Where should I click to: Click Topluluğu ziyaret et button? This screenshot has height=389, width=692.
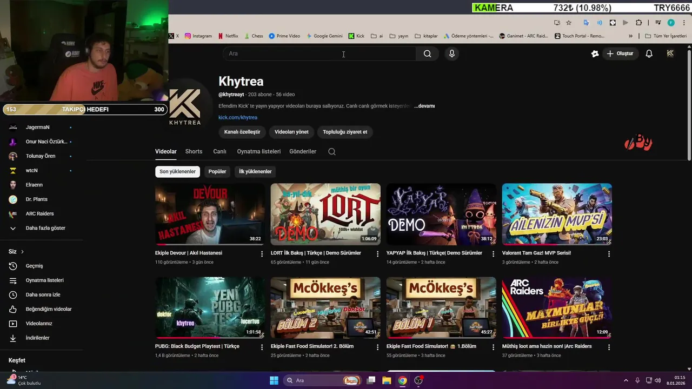(x=345, y=132)
